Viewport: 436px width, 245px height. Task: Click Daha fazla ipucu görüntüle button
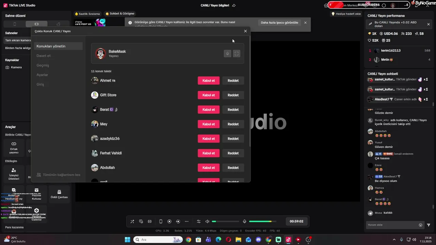click(x=279, y=23)
